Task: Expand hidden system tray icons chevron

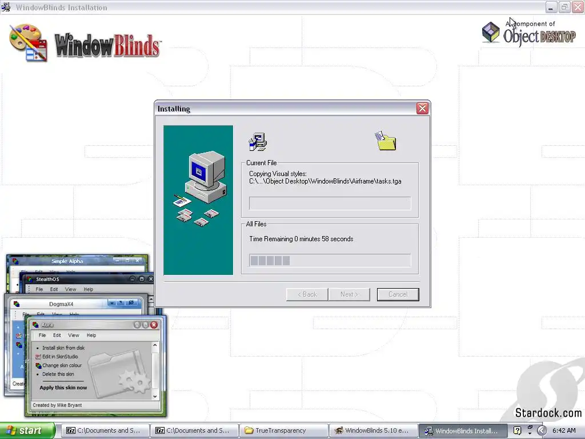Action: [542, 431]
